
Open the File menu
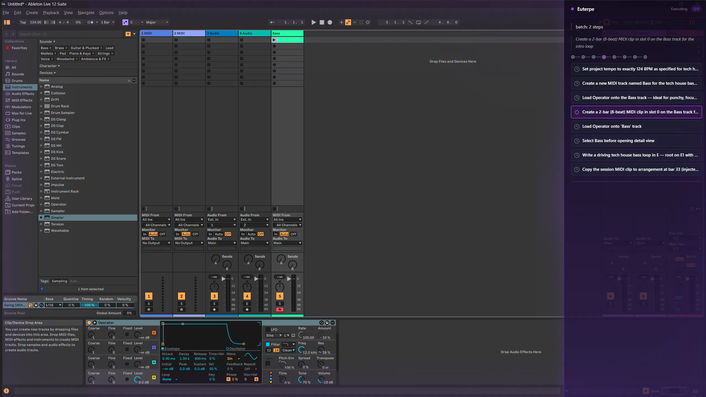(6, 13)
